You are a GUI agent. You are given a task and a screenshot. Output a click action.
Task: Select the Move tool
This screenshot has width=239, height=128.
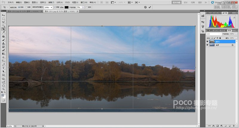coord(3,16)
